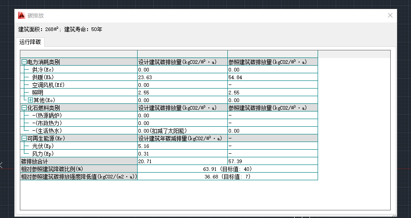Close the 碳排放 dialog window
The image size is (411, 218).
coord(391,15)
